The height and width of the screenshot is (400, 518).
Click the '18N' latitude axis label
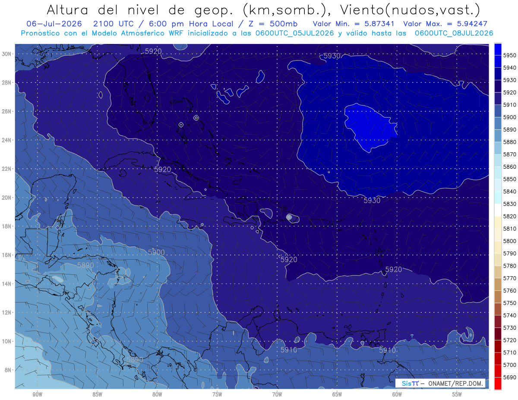[7, 226]
